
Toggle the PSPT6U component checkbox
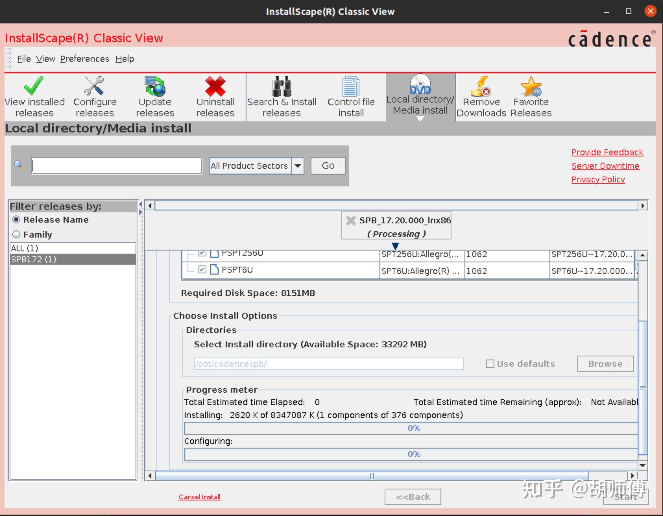(202, 269)
